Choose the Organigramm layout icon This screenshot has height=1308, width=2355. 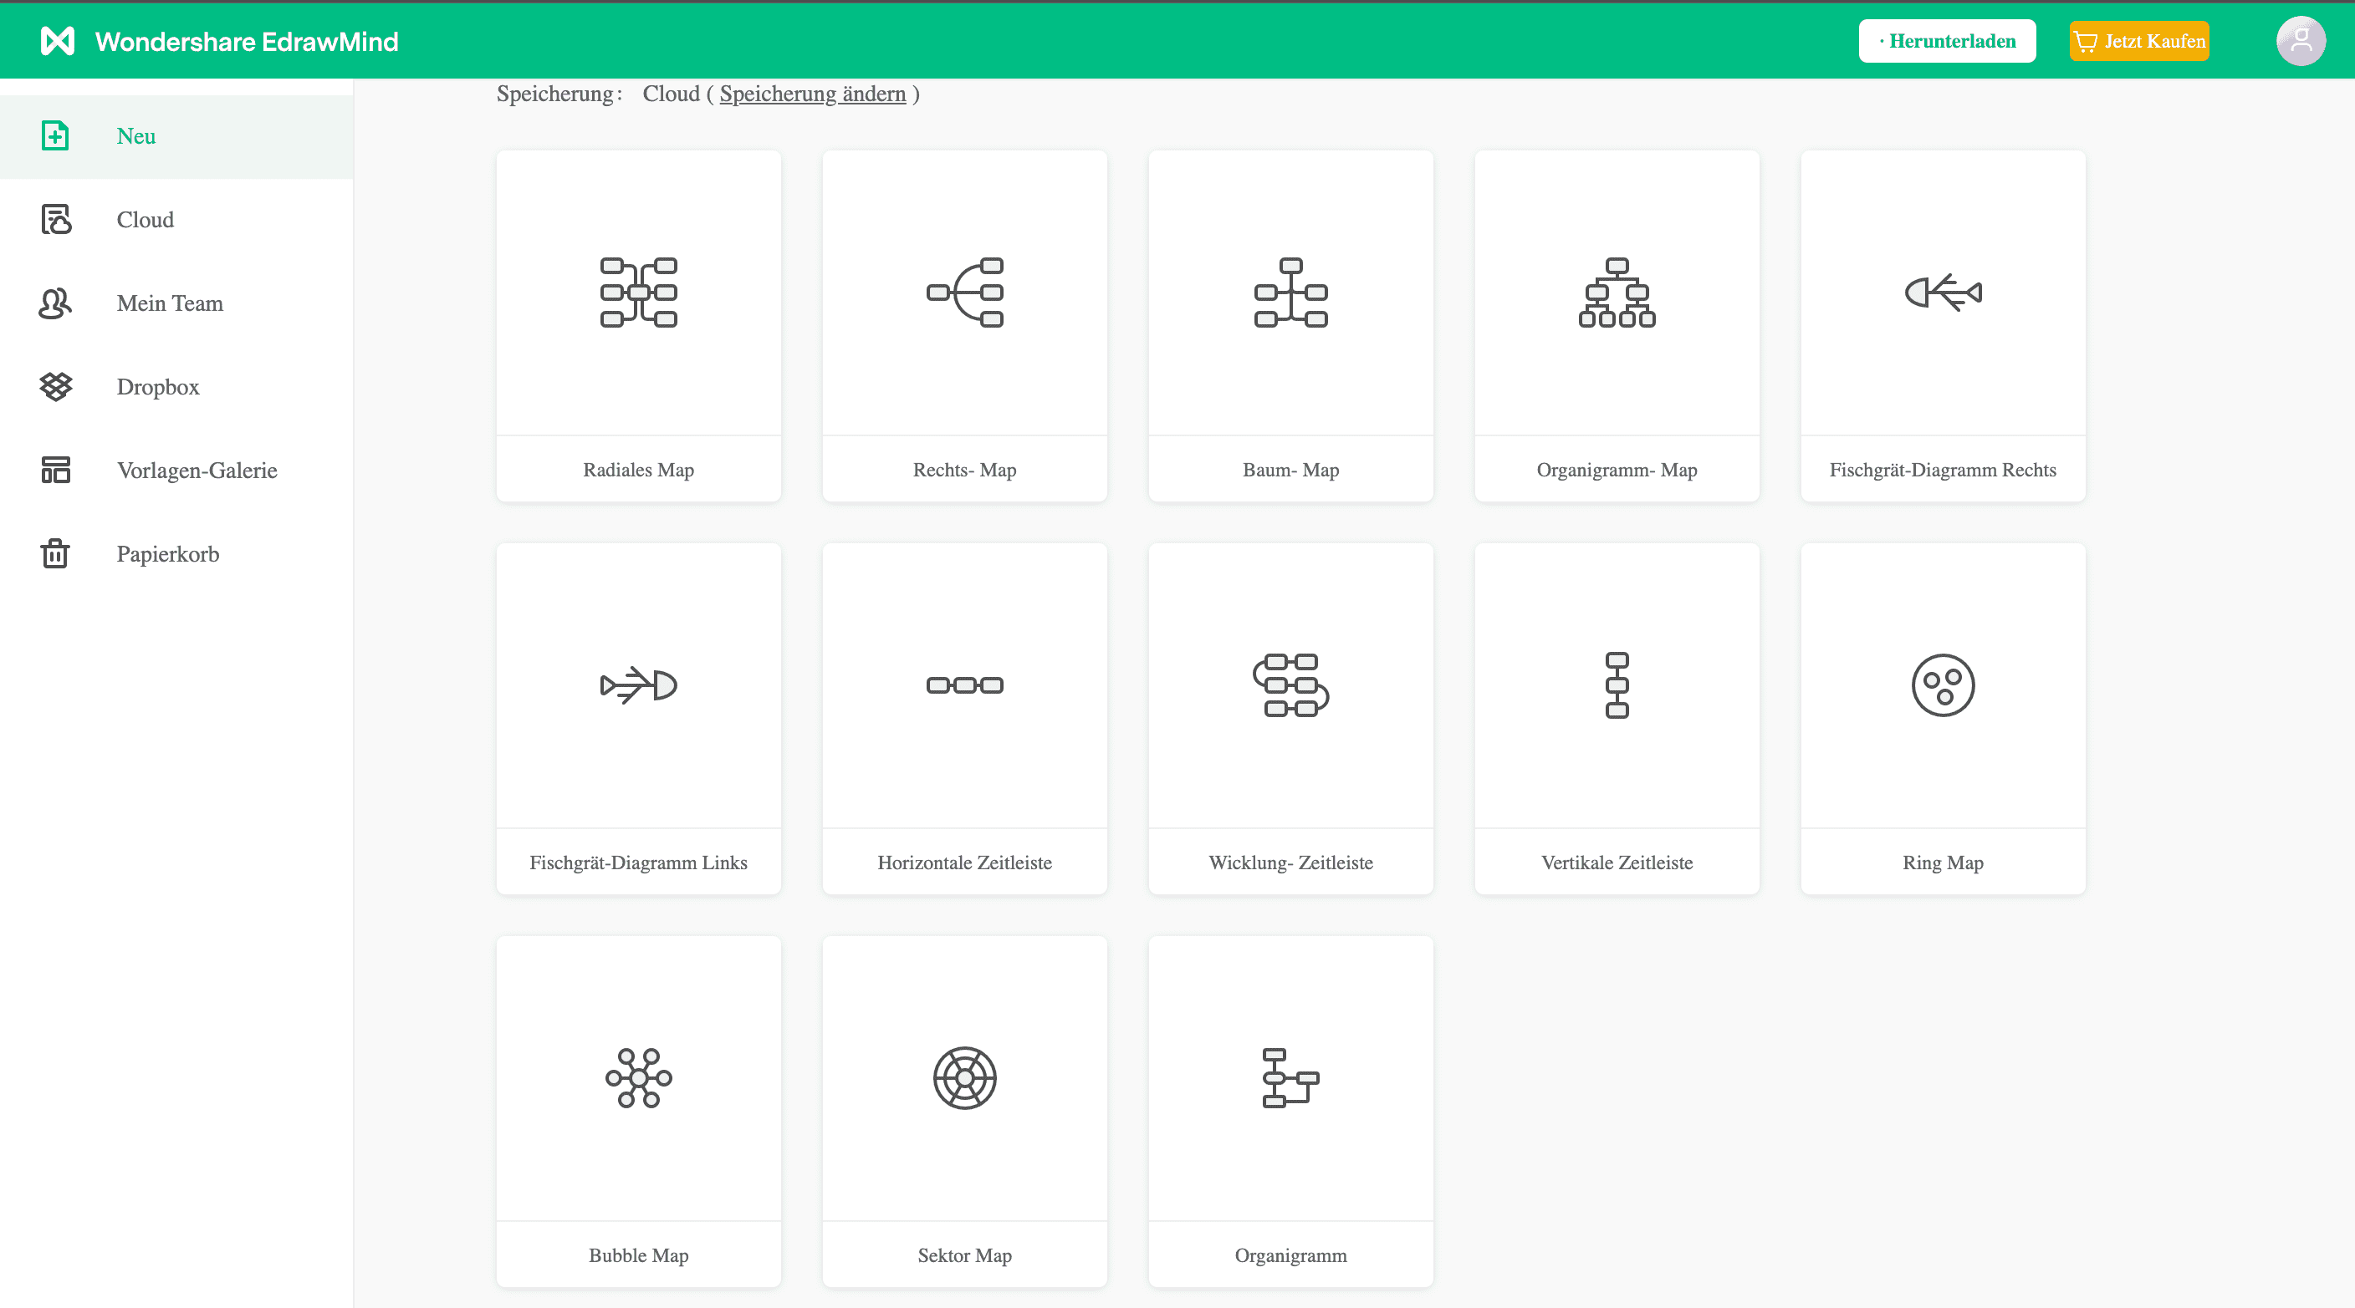pyautogui.click(x=1290, y=1078)
